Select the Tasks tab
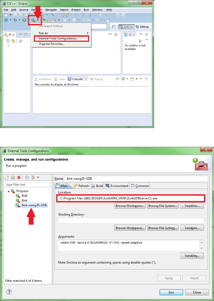Image resolution: width=214 pixels, height=301 pixels. 60,79
